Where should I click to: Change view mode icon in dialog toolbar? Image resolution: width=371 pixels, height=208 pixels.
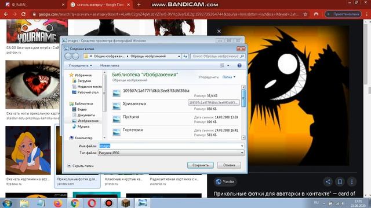222,65
